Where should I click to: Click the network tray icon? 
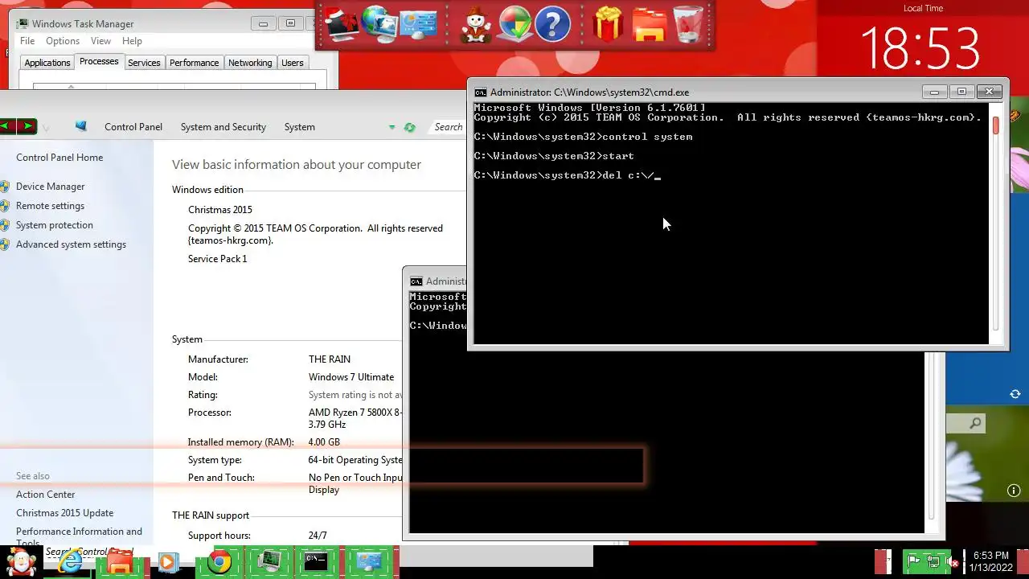(x=933, y=561)
